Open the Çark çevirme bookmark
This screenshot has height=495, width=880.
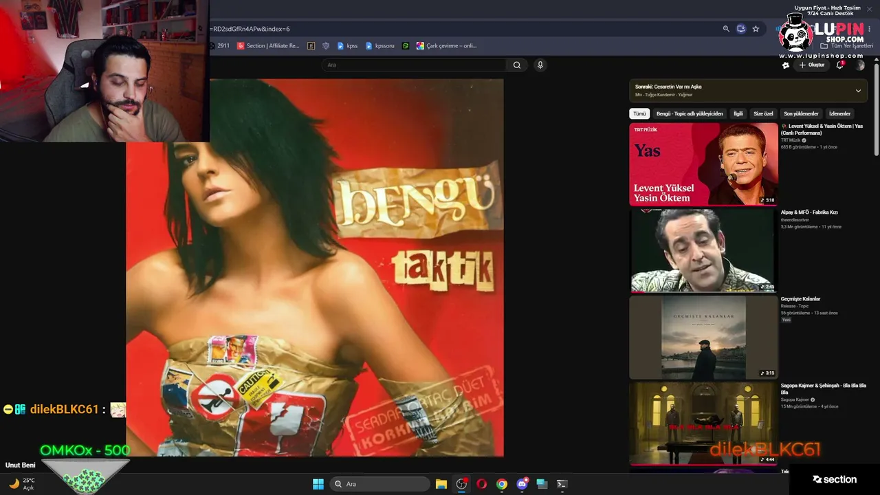tap(446, 46)
